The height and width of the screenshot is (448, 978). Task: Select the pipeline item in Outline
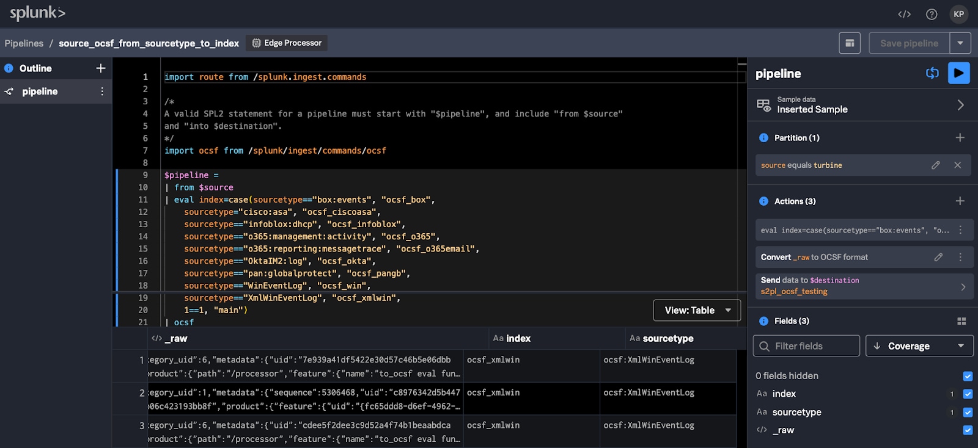40,92
